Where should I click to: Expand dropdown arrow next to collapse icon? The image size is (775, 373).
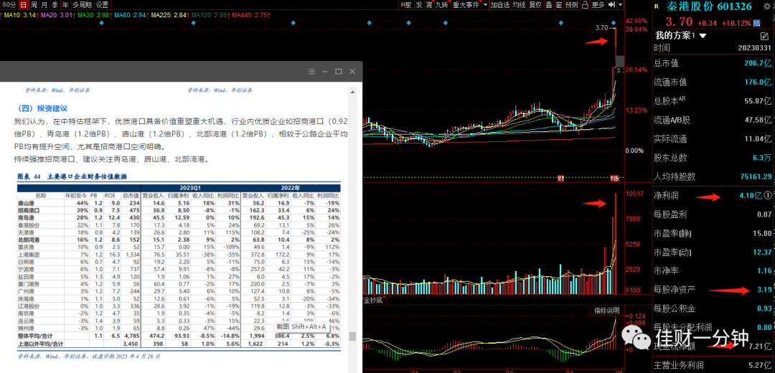coord(620,5)
